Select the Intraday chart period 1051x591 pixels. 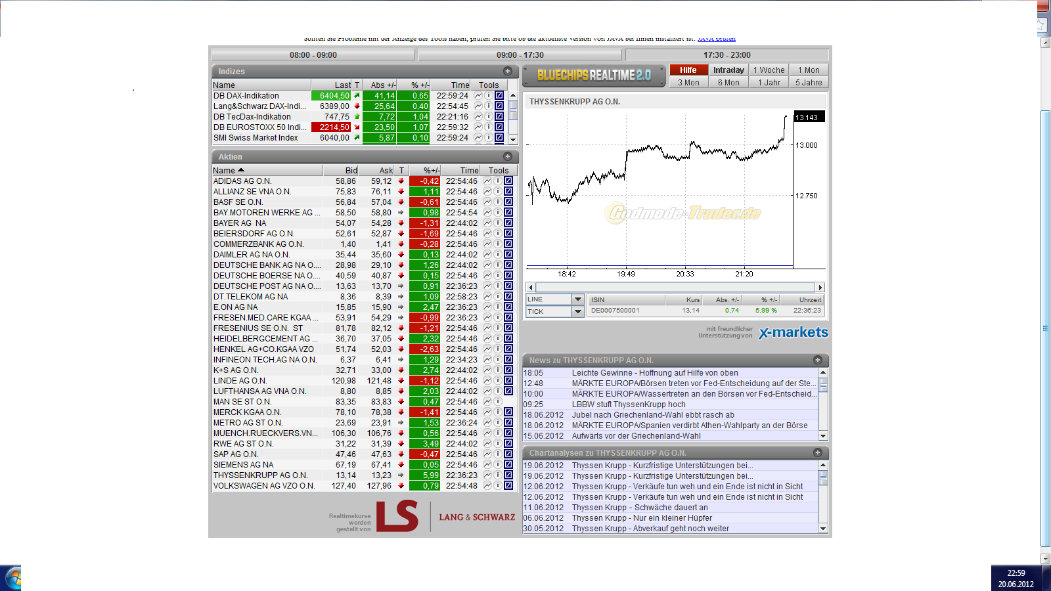pyautogui.click(x=729, y=70)
